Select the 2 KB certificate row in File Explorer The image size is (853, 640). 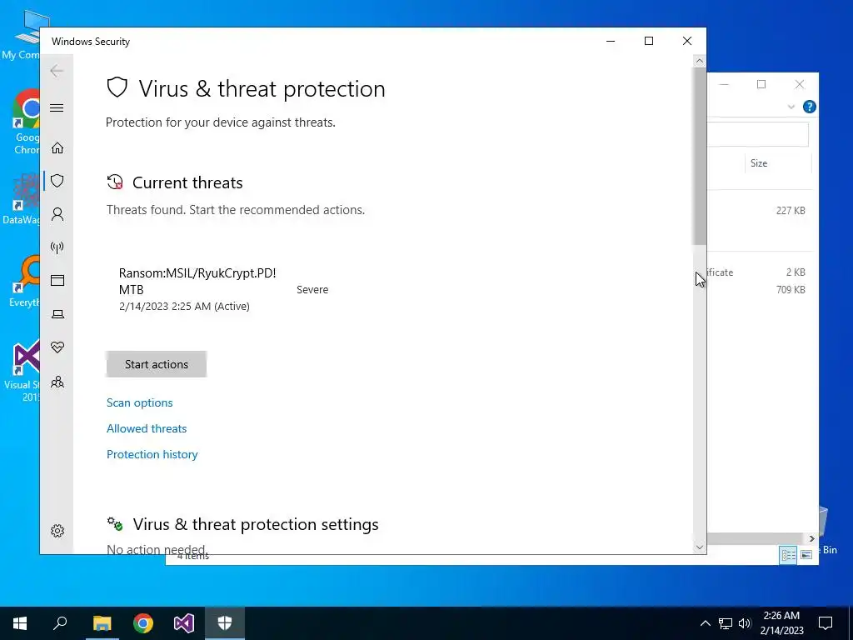(760, 272)
